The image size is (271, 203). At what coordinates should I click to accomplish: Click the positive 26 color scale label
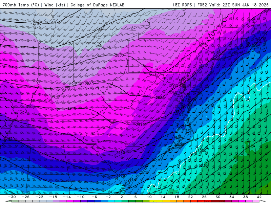pos(204,197)
